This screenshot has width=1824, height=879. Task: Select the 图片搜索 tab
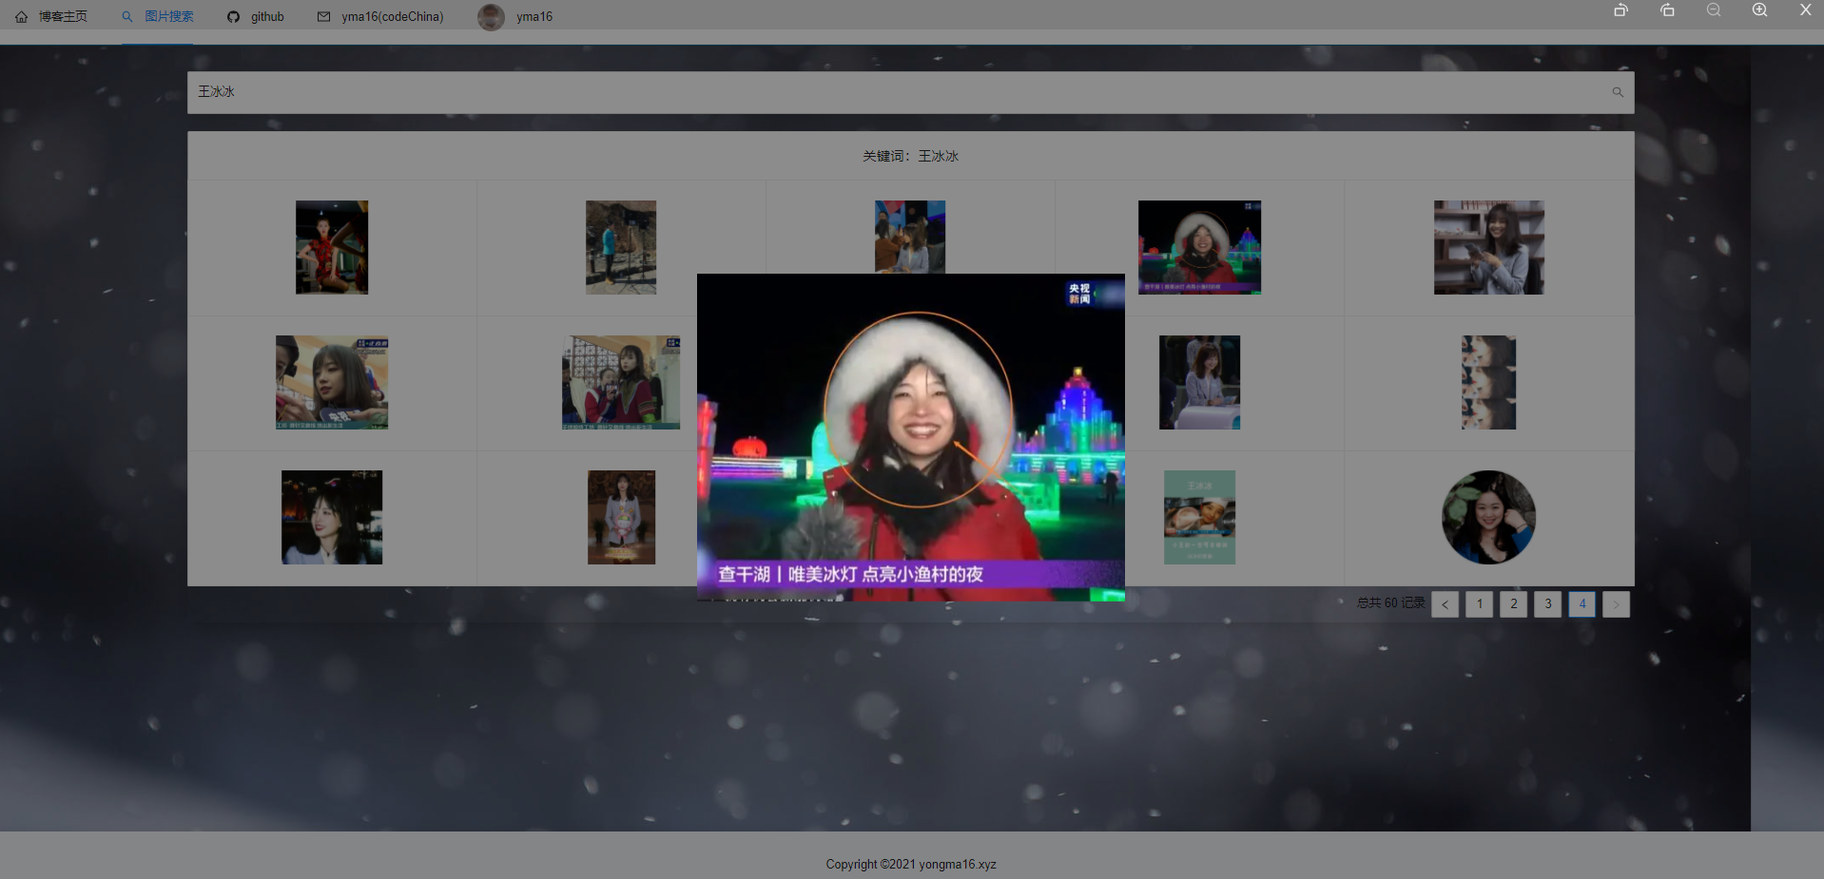pos(158,16)
